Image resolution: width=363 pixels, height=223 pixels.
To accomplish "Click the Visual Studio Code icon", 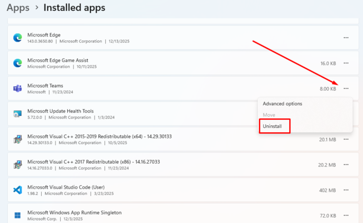I will (x=17, y=190).
